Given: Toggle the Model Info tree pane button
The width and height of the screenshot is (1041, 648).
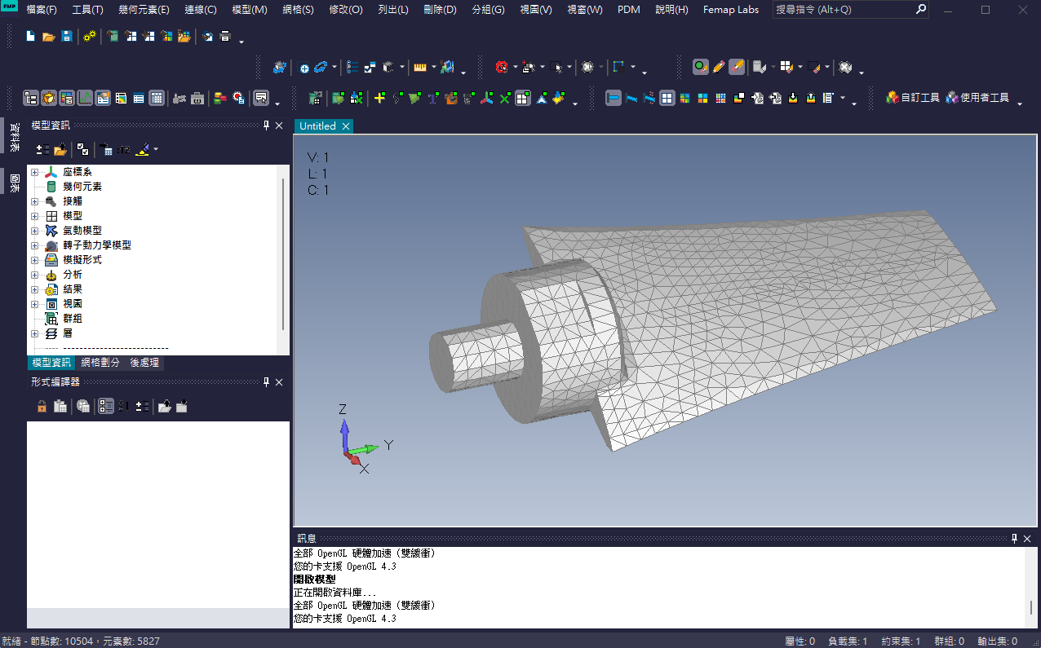Looking at the screenshot, I should (31, 98).
